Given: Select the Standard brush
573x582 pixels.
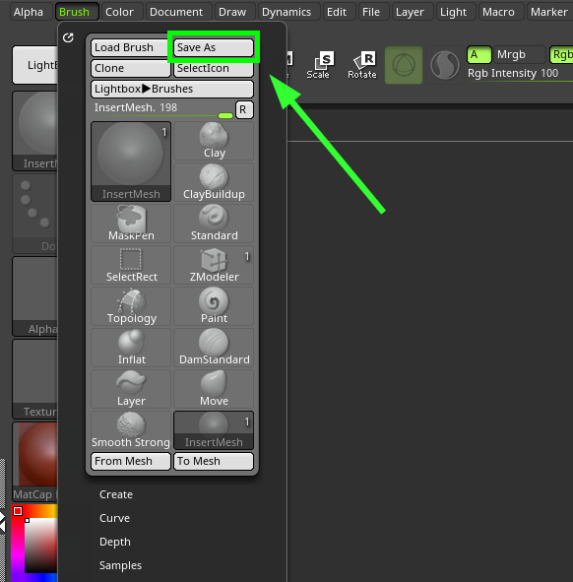Looking at the screenshot, I should (x=214, y=224).
